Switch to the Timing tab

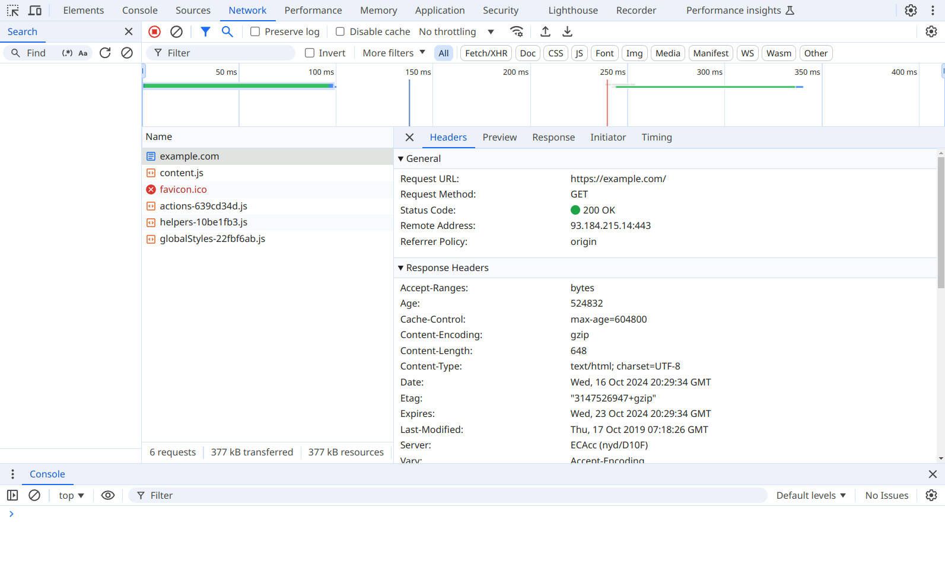[656, 138]
